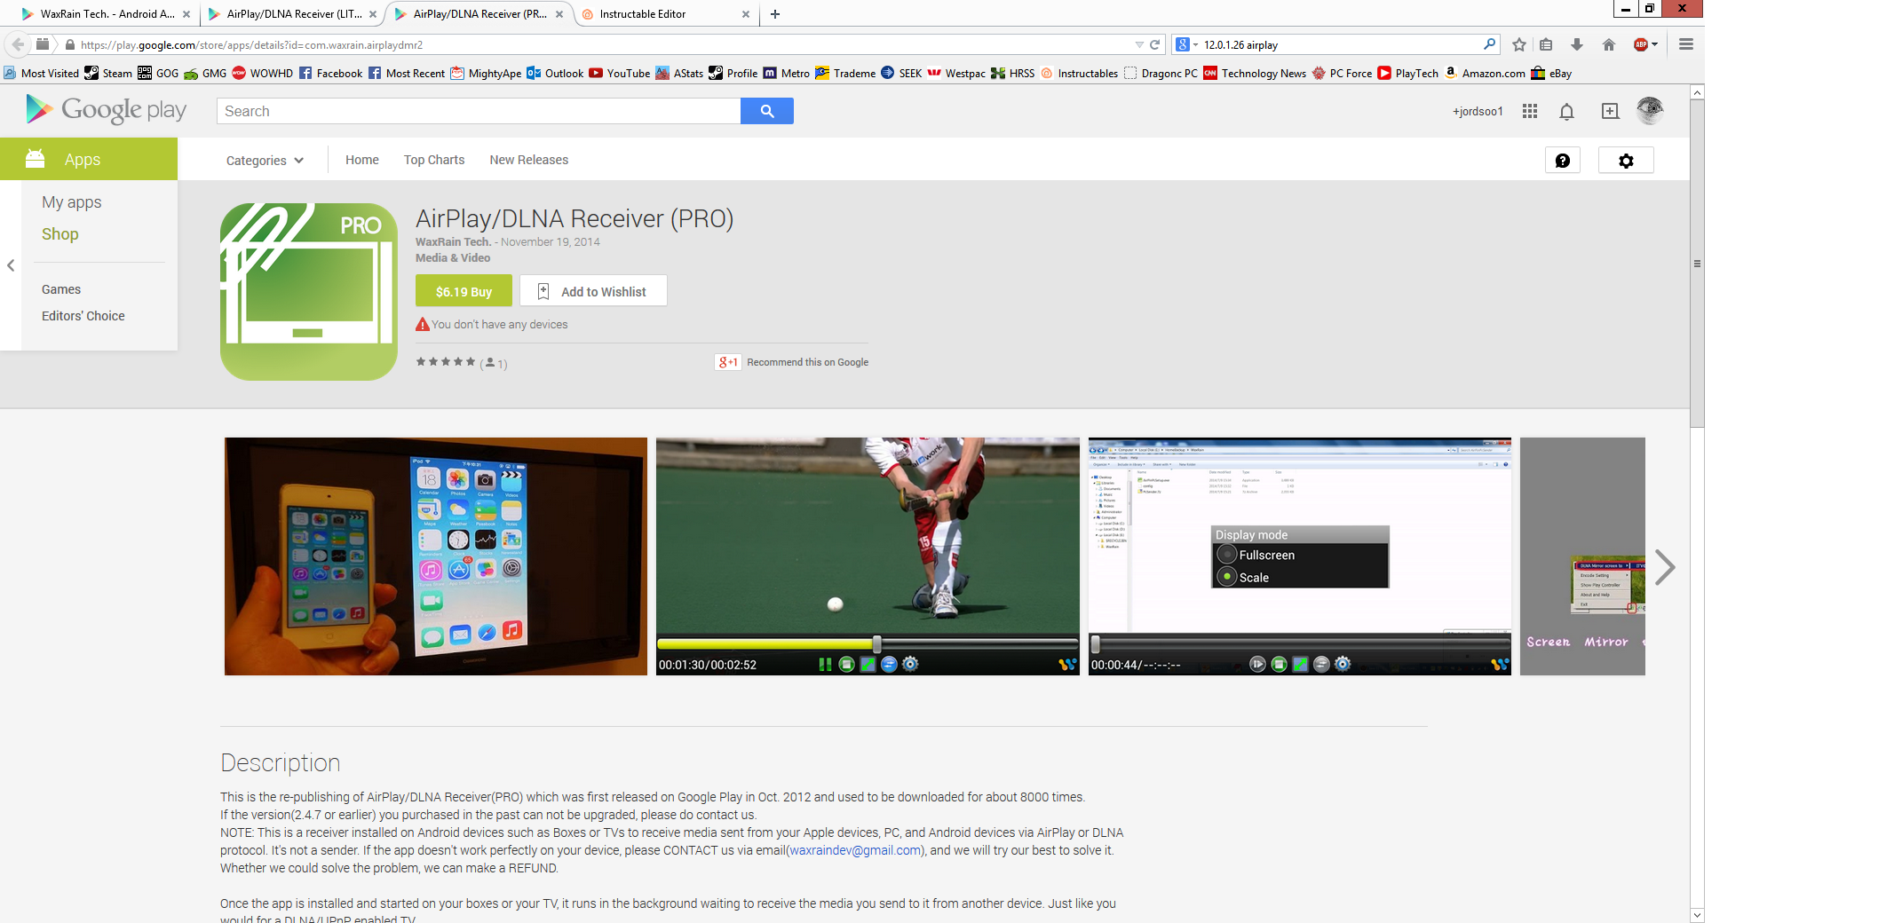Reload the page with the refresh icon

(x=1155, y=44)
